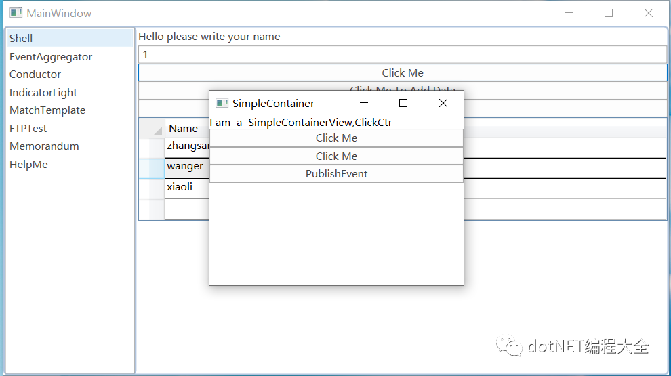Screen dimensions: 671x376
Task: Switch to the Conductor item
Action: (x=35, y=75)
